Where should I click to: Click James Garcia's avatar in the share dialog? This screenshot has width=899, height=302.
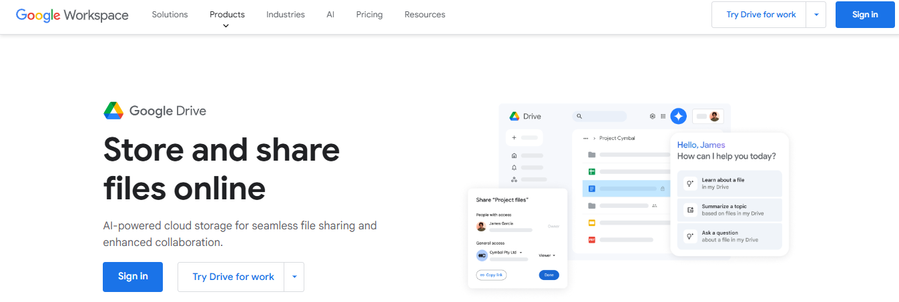(x=481, y=226)
